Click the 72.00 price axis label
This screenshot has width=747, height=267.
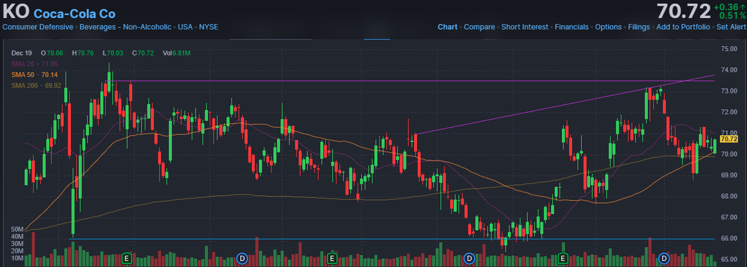click(x=729, y=112)
